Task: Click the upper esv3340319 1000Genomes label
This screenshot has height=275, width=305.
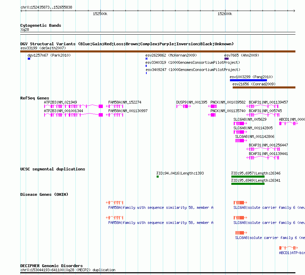Action: [x=193, y=62]
